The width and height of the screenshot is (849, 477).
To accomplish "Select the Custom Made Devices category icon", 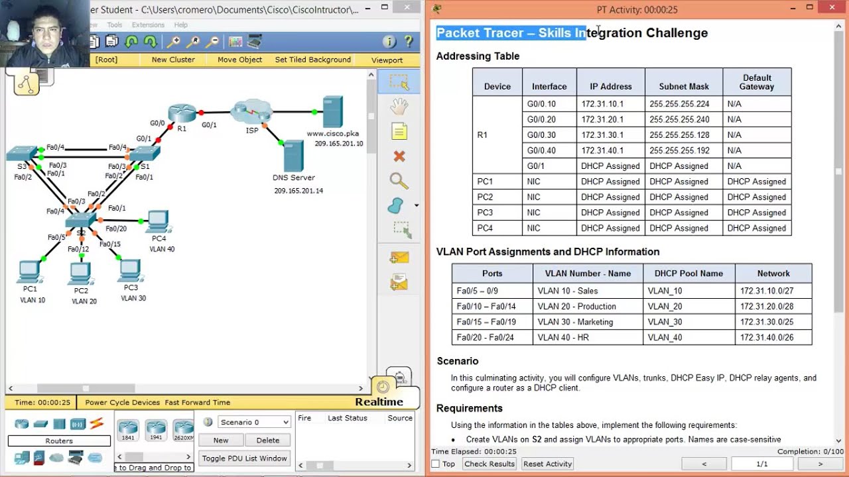I will [x=76, y=457].
